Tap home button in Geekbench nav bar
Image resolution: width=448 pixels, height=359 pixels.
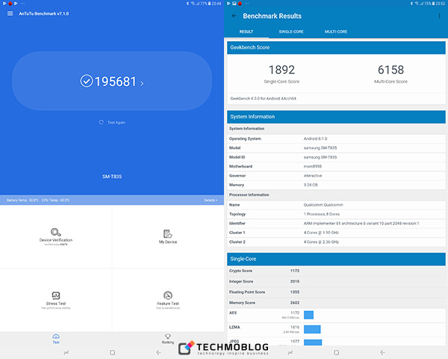pyautogui.click(x=336, y=353)
